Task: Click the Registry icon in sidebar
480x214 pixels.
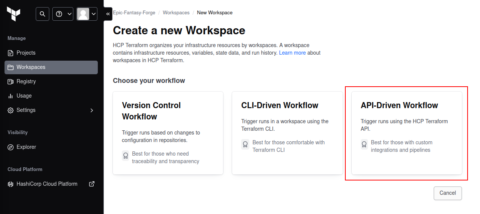Action: [x=11, y=81]
